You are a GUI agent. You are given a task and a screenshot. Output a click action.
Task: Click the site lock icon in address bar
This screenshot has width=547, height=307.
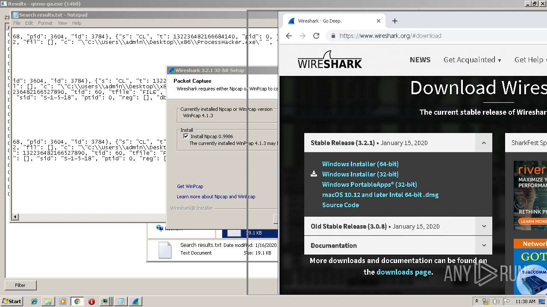[333, 36]
